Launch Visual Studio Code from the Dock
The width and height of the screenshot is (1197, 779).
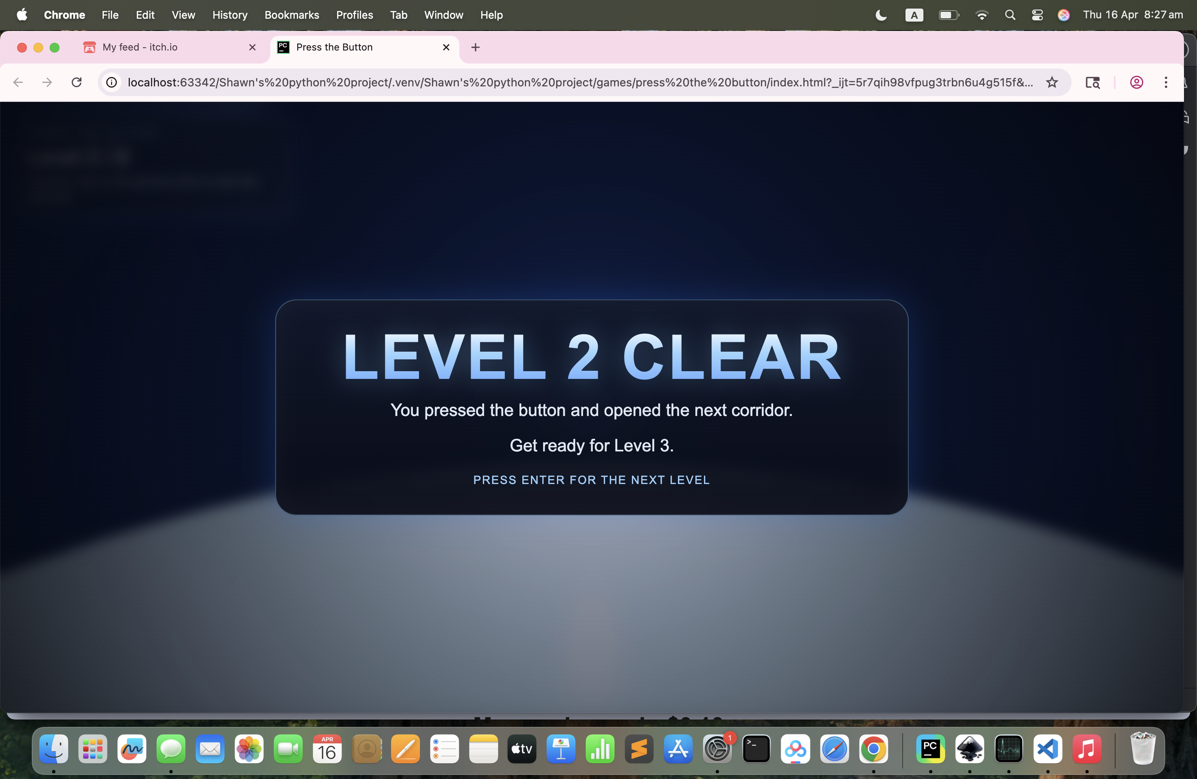[1048, 749]
